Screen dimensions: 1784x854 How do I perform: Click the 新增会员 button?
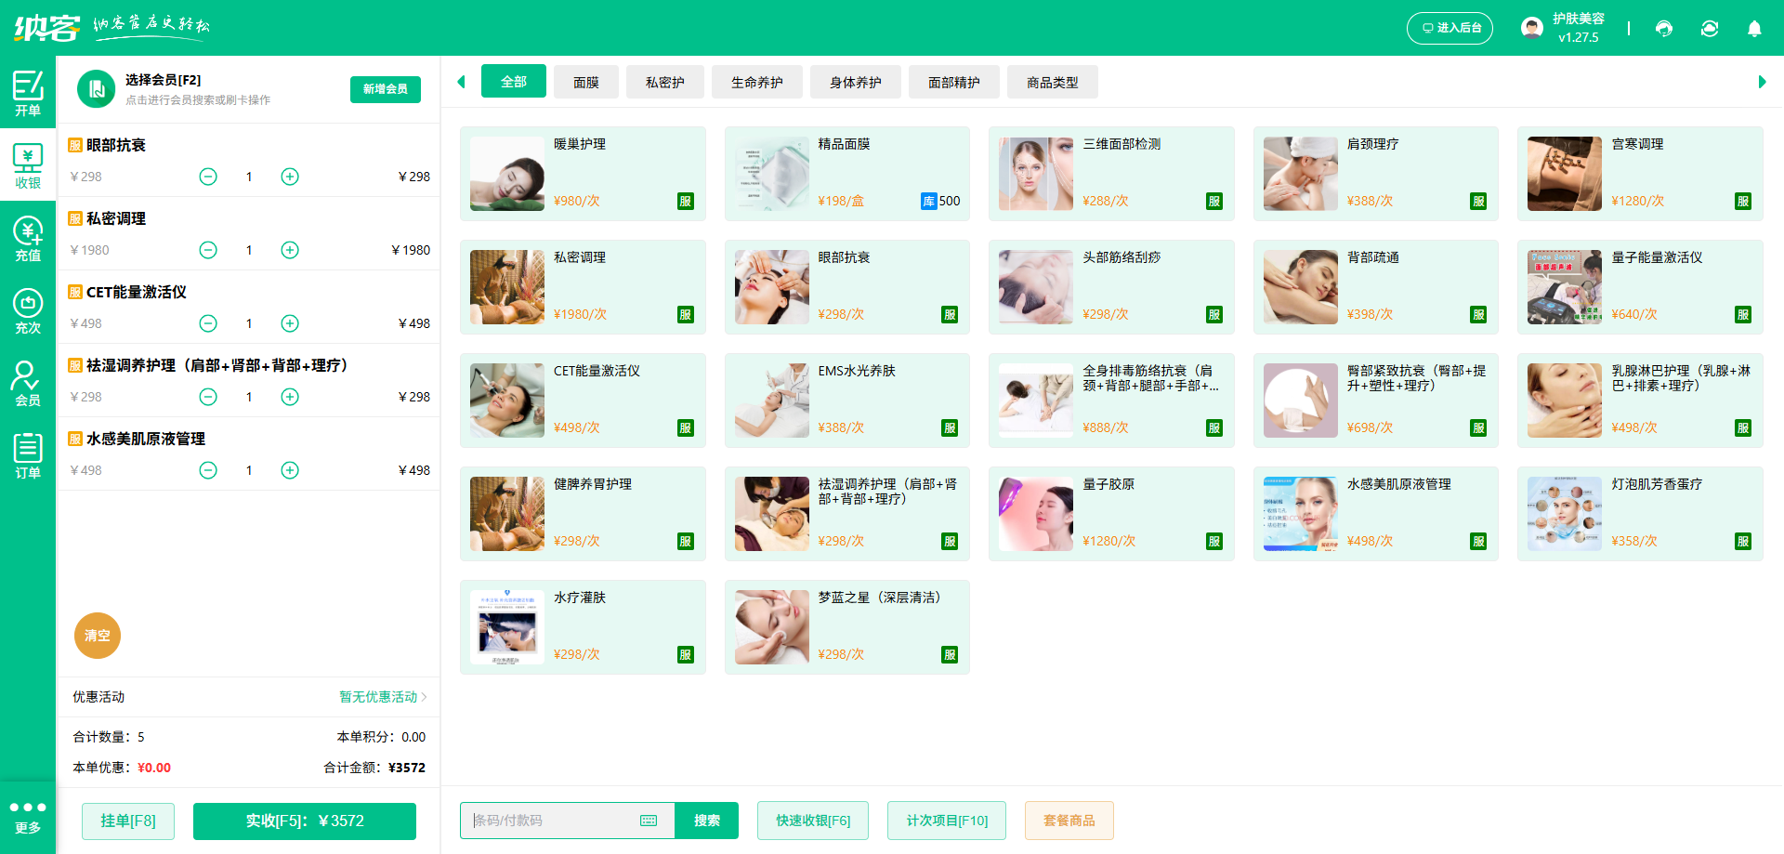pos(385,89)
